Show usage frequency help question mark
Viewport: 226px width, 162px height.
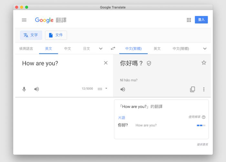tap(204, 117)
